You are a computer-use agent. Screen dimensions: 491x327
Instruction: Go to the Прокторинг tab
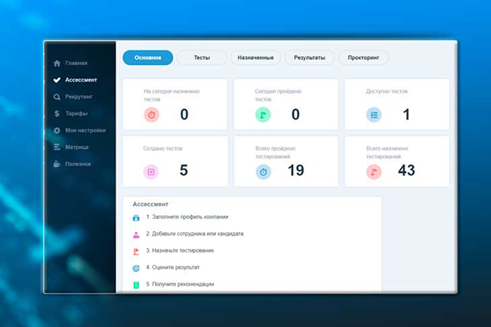click(363, 57)
